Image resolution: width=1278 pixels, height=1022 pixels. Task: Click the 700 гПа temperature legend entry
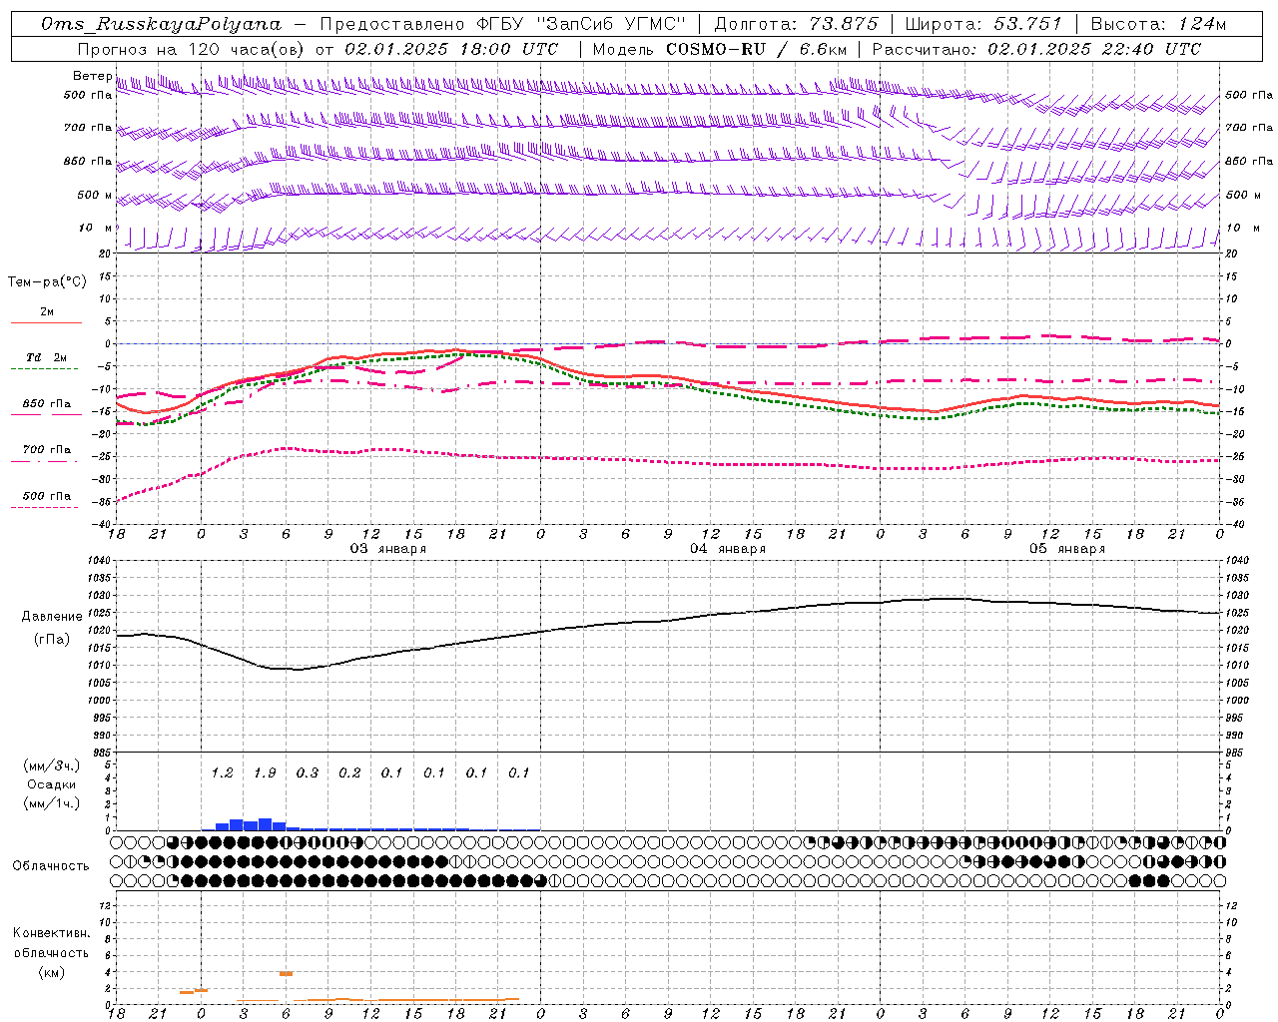(47, 450)
